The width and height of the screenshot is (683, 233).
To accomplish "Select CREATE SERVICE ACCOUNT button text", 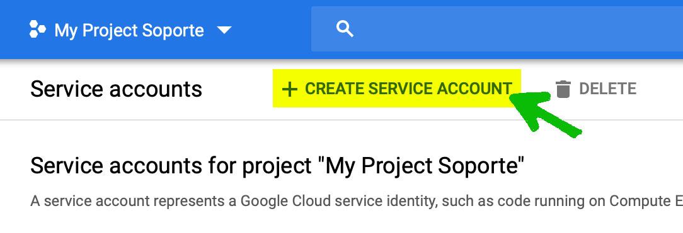I will (x=408, y=89).
